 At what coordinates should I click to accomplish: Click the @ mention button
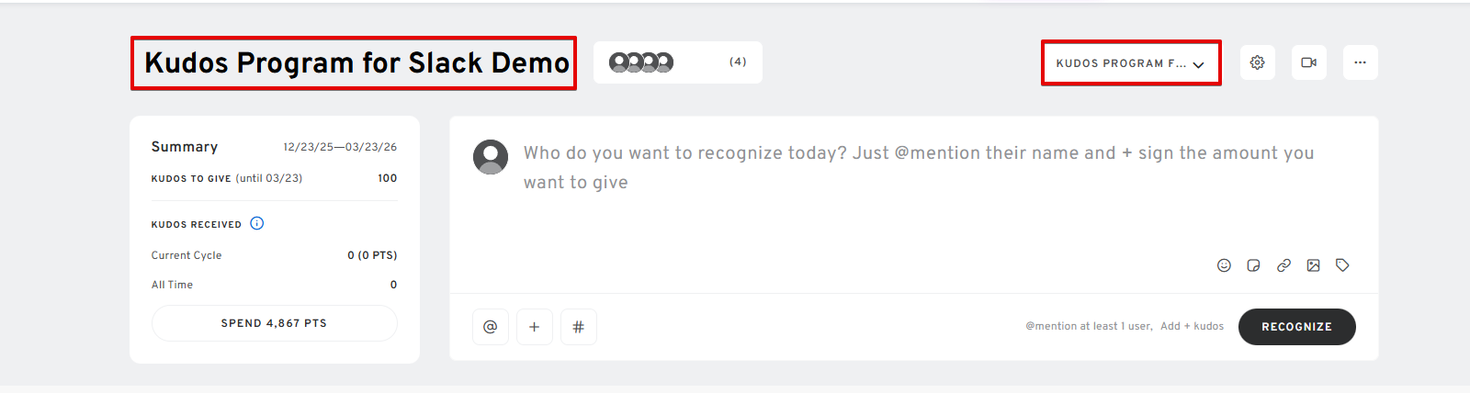[491, 327]
